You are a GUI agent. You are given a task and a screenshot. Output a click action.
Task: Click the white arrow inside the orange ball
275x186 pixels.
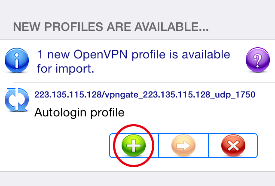coord(183,146)
